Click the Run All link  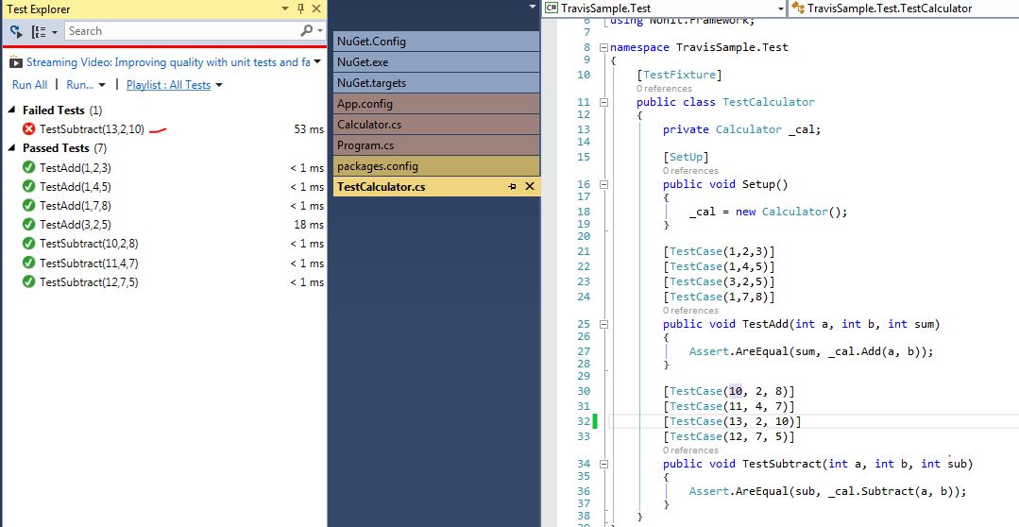29,85
